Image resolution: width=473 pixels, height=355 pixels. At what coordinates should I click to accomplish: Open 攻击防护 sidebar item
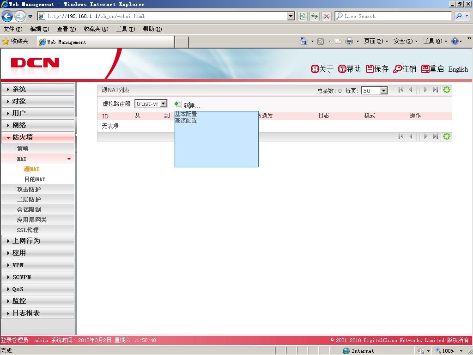click(x=29, y=189)
